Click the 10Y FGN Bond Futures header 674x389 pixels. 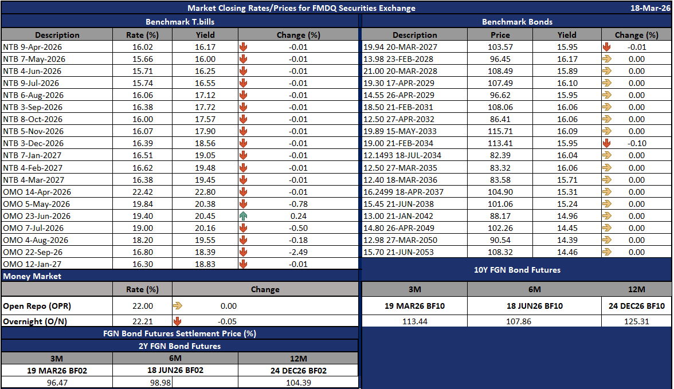tap(517, 270)
